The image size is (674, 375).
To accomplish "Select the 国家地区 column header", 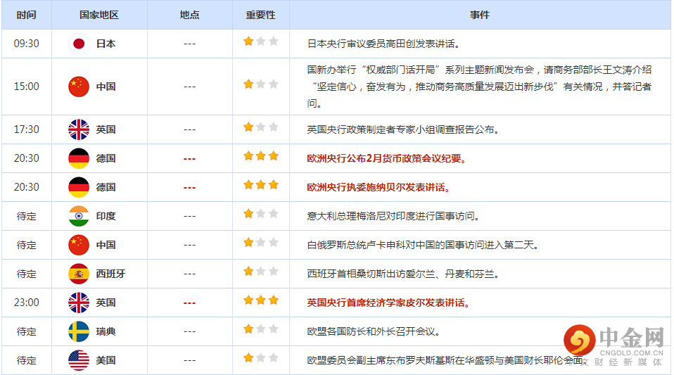I will pos(99,15).
